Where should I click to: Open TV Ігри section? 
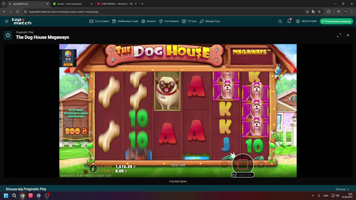(x=189, y=21)
